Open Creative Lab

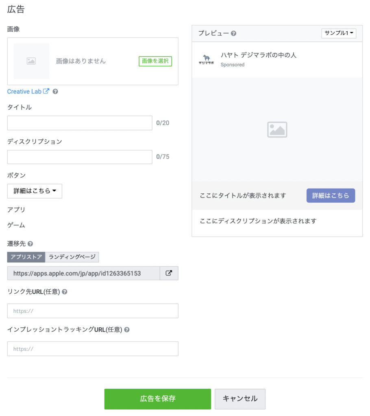24,91
